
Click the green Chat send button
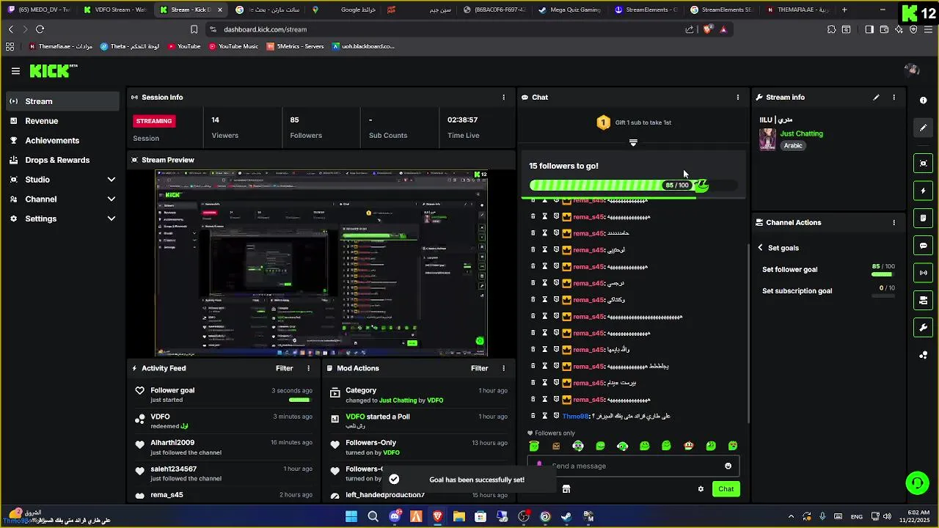coord(726,489)
